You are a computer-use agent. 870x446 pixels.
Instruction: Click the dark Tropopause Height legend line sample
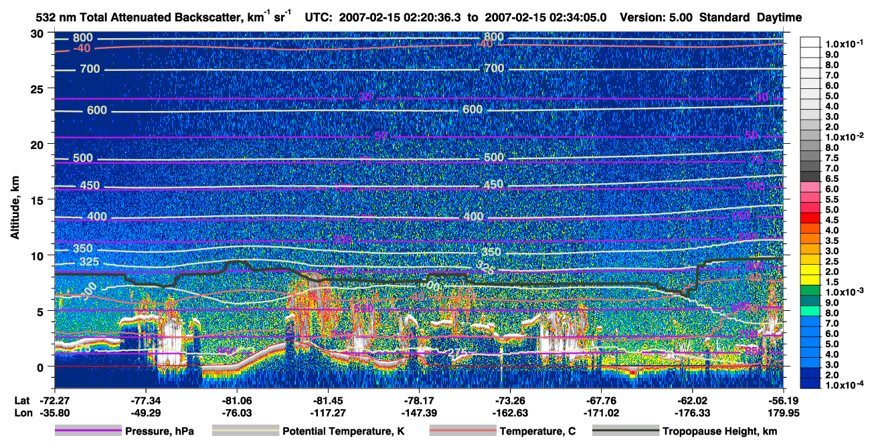pos(626,431)
